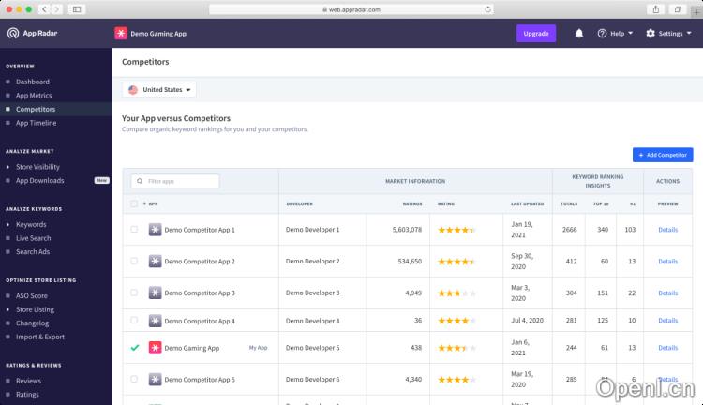Image resolution: width=703 pixels, height=405 pixels.
Task: Toggle the select-all checkbox in table header
Action: (x=134, y=203)
